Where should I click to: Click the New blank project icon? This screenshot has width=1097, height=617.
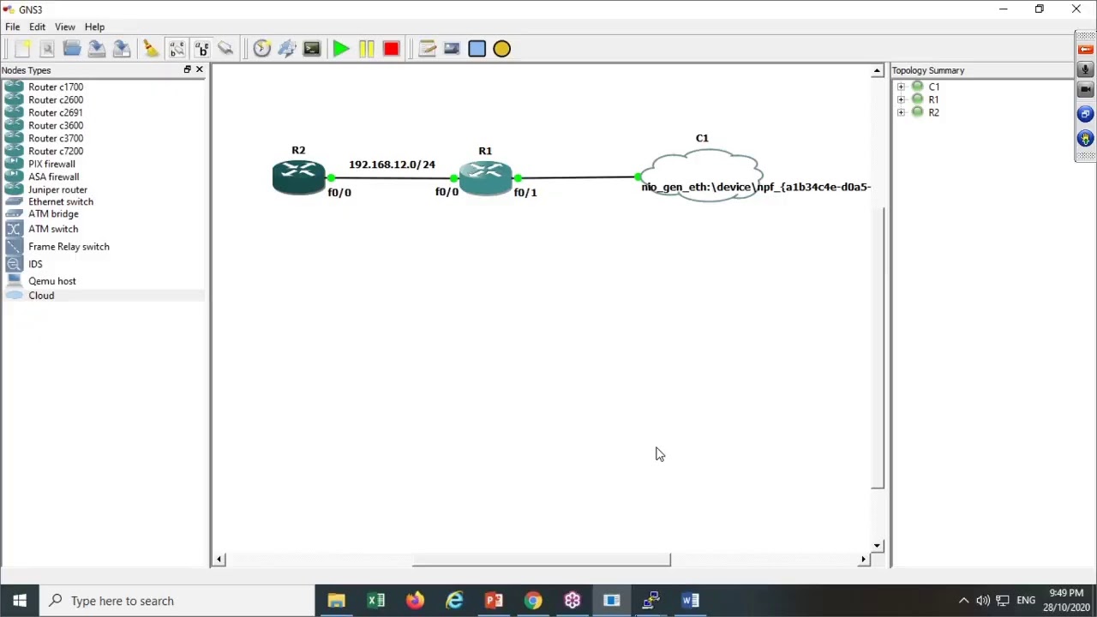pyautogui.click(x=22, y=49)
